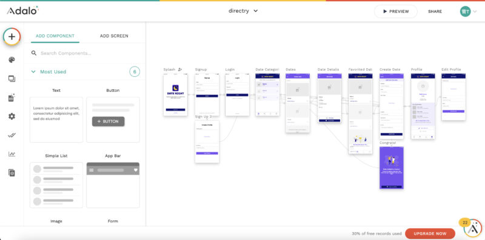Select the Simple List component card
This screenshot has height=240, width=485.
tap(56, 185)
